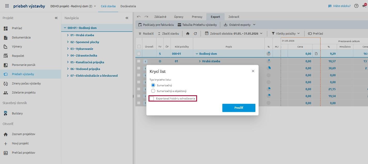Open Tabuľka Priebehu výstavby export
Image resolution: width=368 pixels, height=164 pixels.
point(197,25)
